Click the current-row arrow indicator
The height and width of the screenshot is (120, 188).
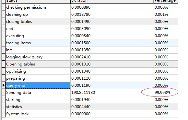pyautogui.click(x=3, y=85)
